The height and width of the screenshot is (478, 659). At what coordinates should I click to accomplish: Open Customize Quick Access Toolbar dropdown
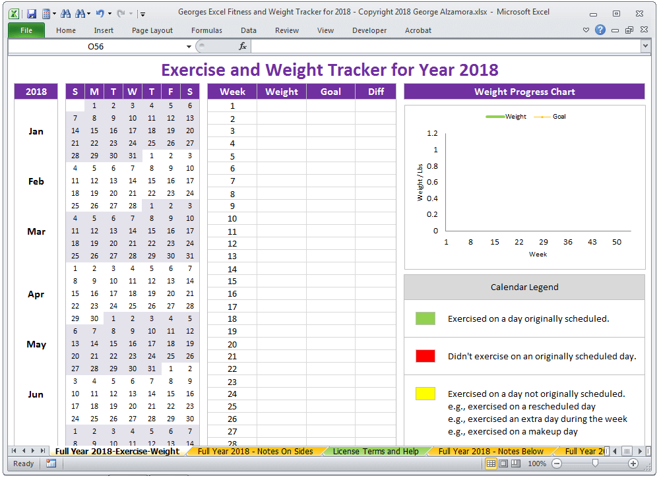tap(143, 15)
